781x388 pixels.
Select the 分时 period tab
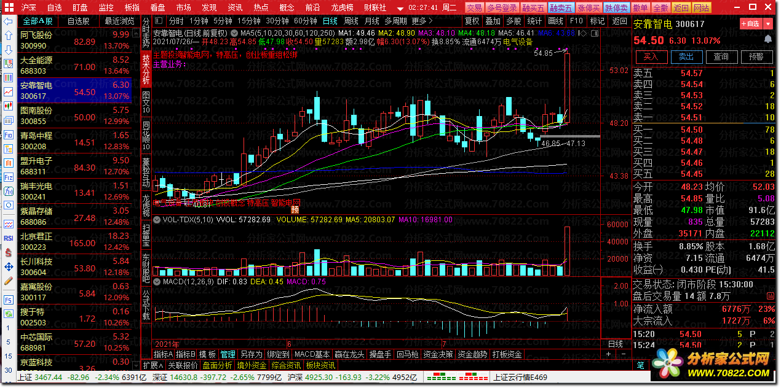(176, 21)
